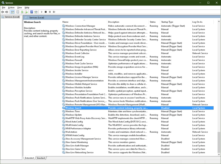Sort by the Status column header
The height and width of the screenshot is (164, 221).
(154, 22)
